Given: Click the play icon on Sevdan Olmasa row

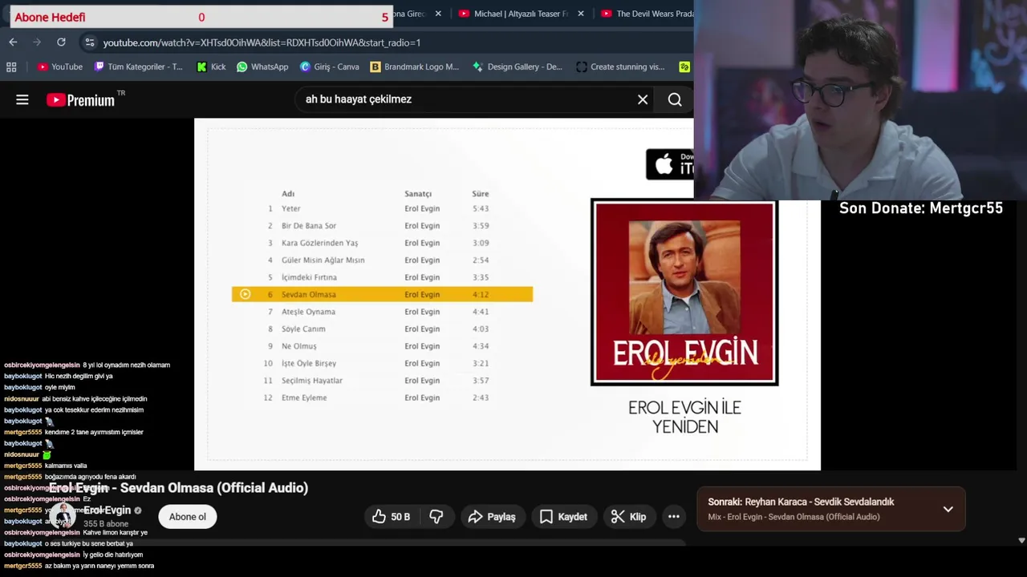Looking at the screenshot, I should (245, 294).
